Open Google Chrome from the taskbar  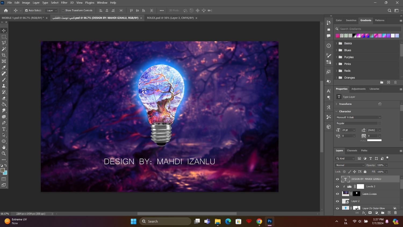point(259,221)
